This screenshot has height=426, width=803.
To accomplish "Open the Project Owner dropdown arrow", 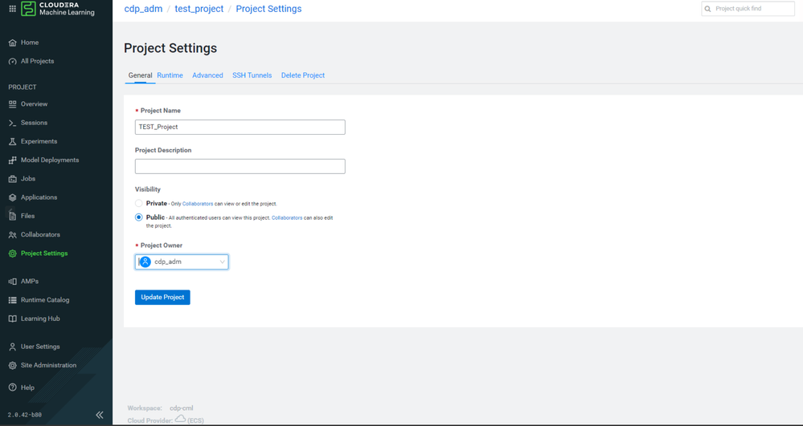I will coord(223,262).
